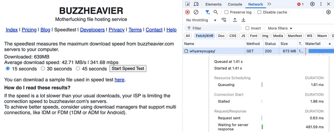Open network conditions wifi icon
This screenshot has height=132, width=334.
click(x=224, y=20)
